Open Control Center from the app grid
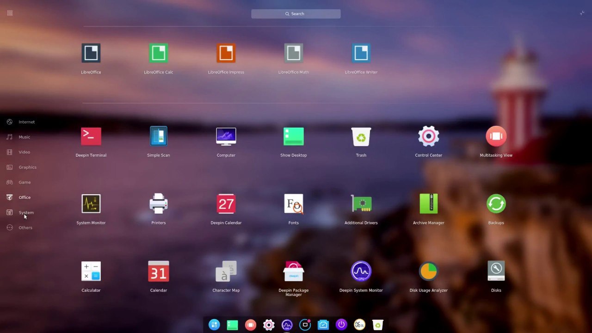This screenshot has height=333, width=592. [429, 136]
